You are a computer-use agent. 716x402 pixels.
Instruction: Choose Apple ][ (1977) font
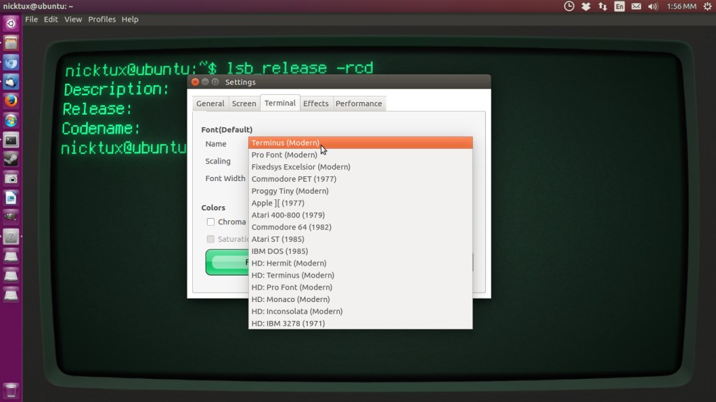[x=360, y=203]
